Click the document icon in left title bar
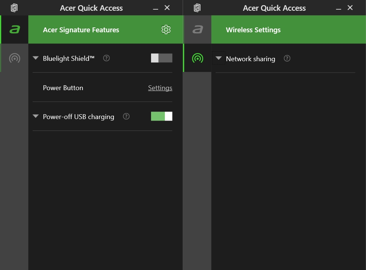 pos(14,8)
